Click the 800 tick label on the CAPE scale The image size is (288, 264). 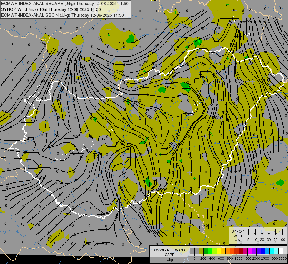coord(230,258)
